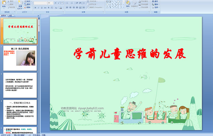Viewport: 213px width, 136px height.
Task: Pick the right brace shape
Action: click(121, 7)
